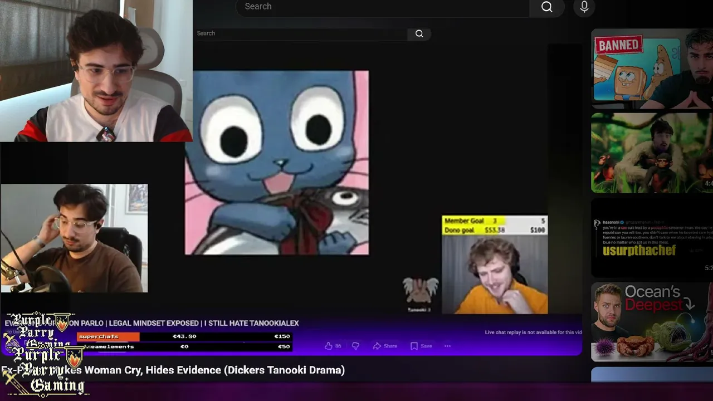Dislike the video with thumbs down
713x401 pixels.
coord(355,346)
